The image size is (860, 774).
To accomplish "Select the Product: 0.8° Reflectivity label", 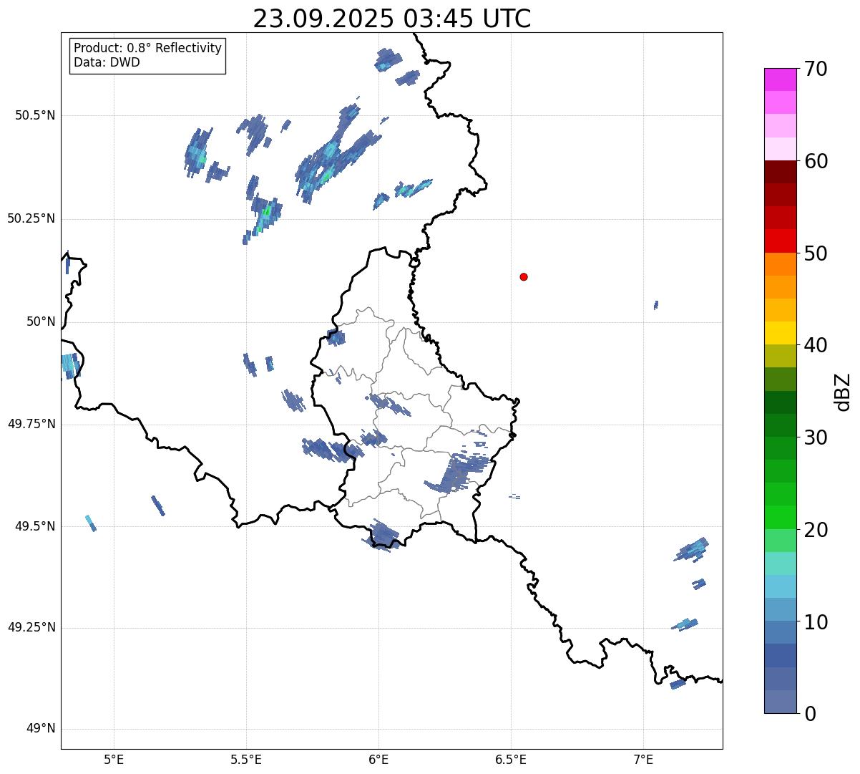I will tap(148, 48).
